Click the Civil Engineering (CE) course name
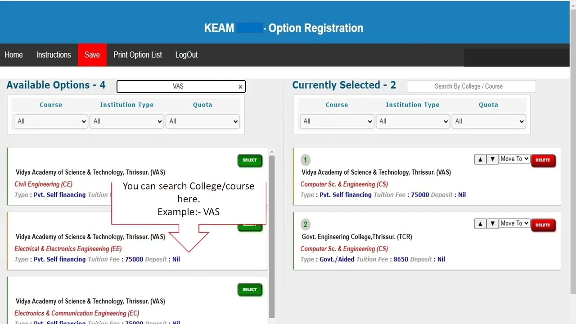The width and height of the screenshot is (576, 324). click(43, 184)
